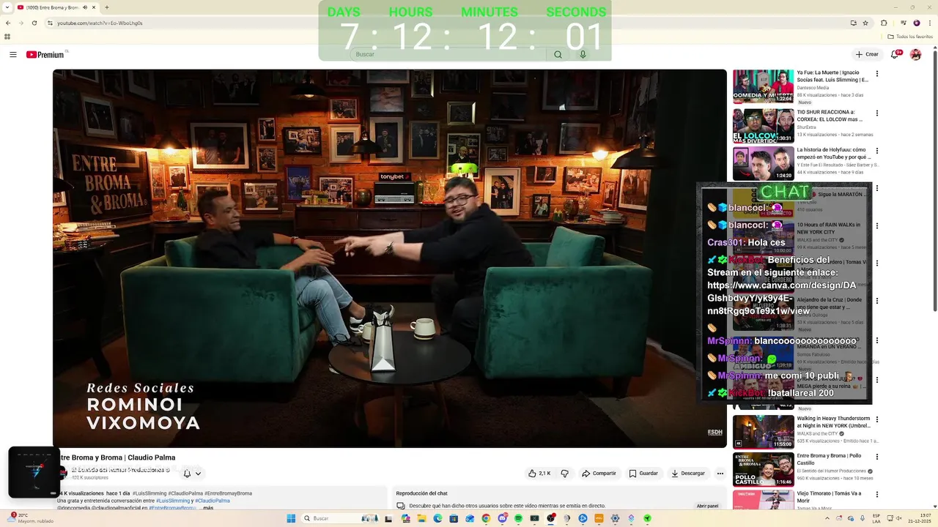Screen dimensions: 938x527
Task: Open subscription notification bell dropdown
Action: tap(192, 474)
